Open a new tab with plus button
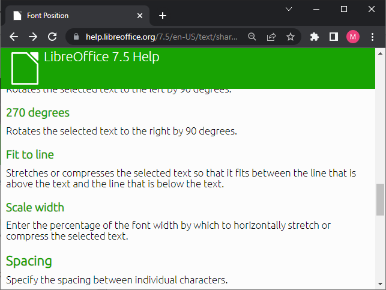 (163, 16)
